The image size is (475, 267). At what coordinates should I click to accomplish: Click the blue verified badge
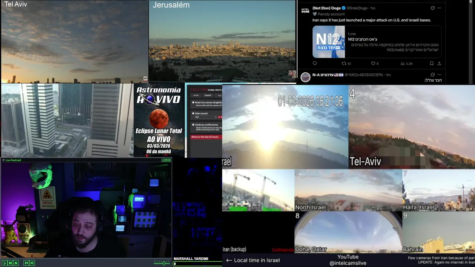pyautogui.click(x=343, y=8)
